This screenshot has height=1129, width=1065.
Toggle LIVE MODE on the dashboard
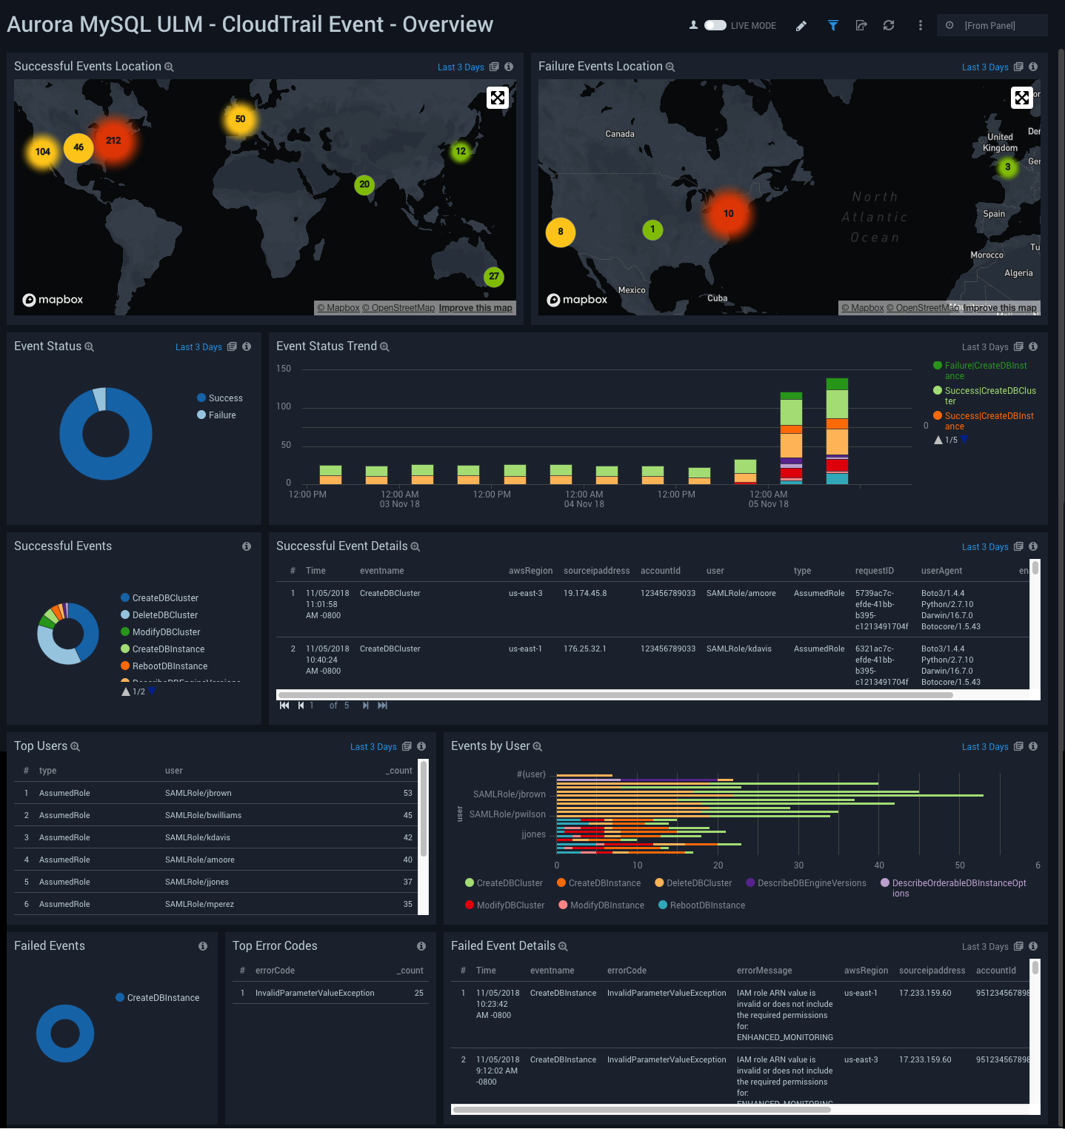coord(715,24)
